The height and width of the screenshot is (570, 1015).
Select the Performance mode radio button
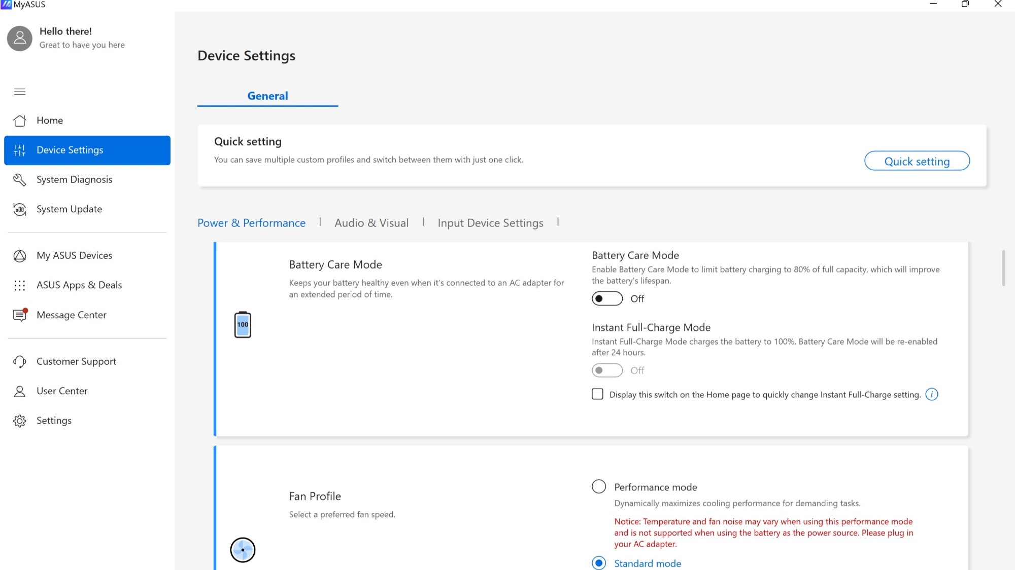pos(599,486)
